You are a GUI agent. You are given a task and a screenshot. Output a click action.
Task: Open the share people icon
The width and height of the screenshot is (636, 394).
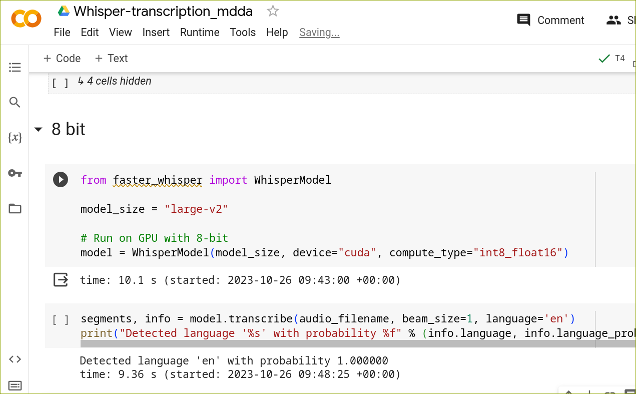[613, 20]
